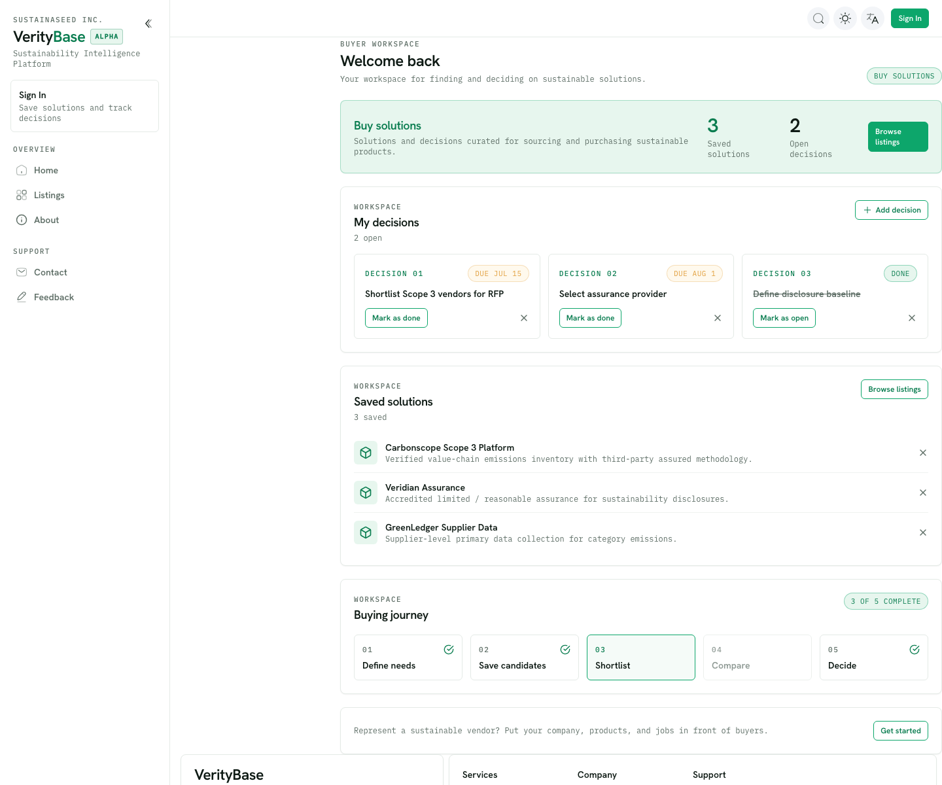Click the Feedback pencil icon

tap(22, 297)
